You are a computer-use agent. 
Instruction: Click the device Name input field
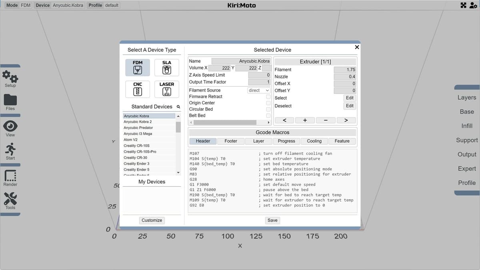tap(241, 61)
